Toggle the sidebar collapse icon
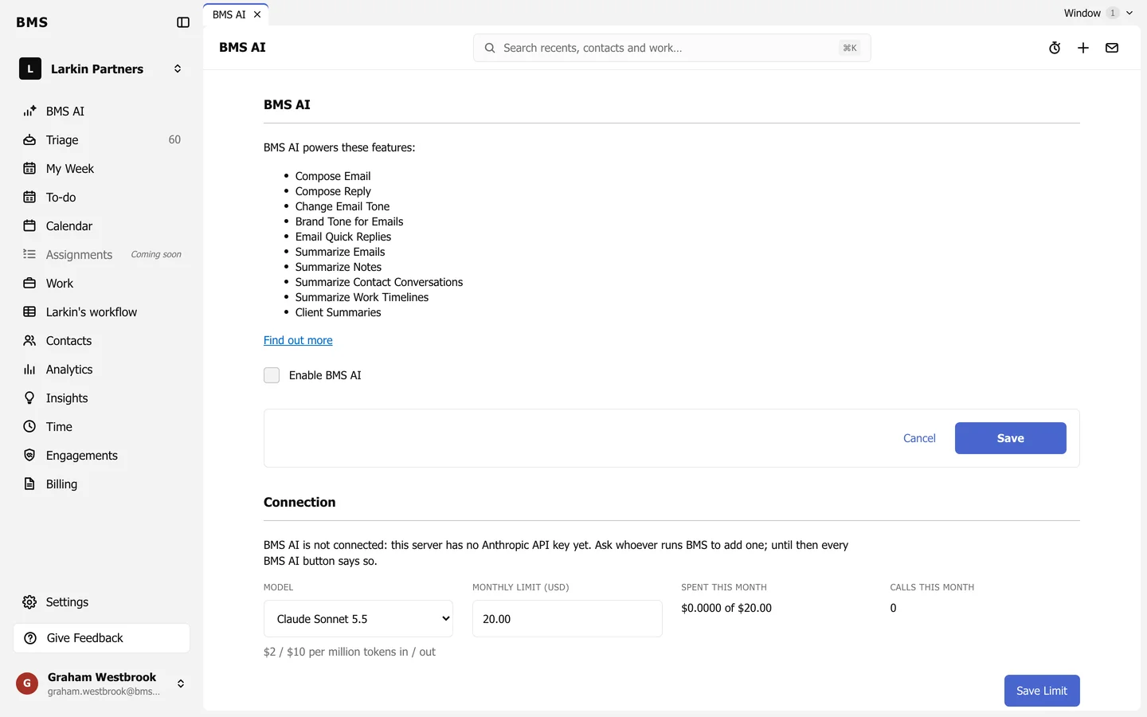1147x717 pixels. click(x=183, y=22)
